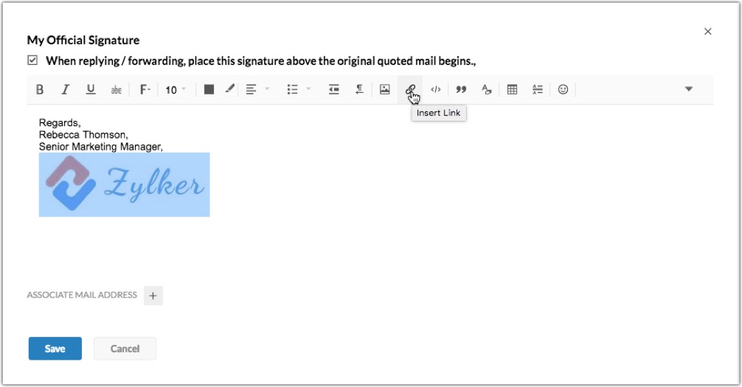742x387 pixels.
Task: Remove text formatting
Action: tap(487, 89)
